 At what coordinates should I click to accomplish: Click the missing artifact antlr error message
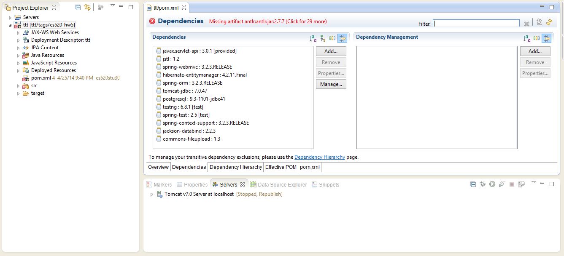pos(268,21)
